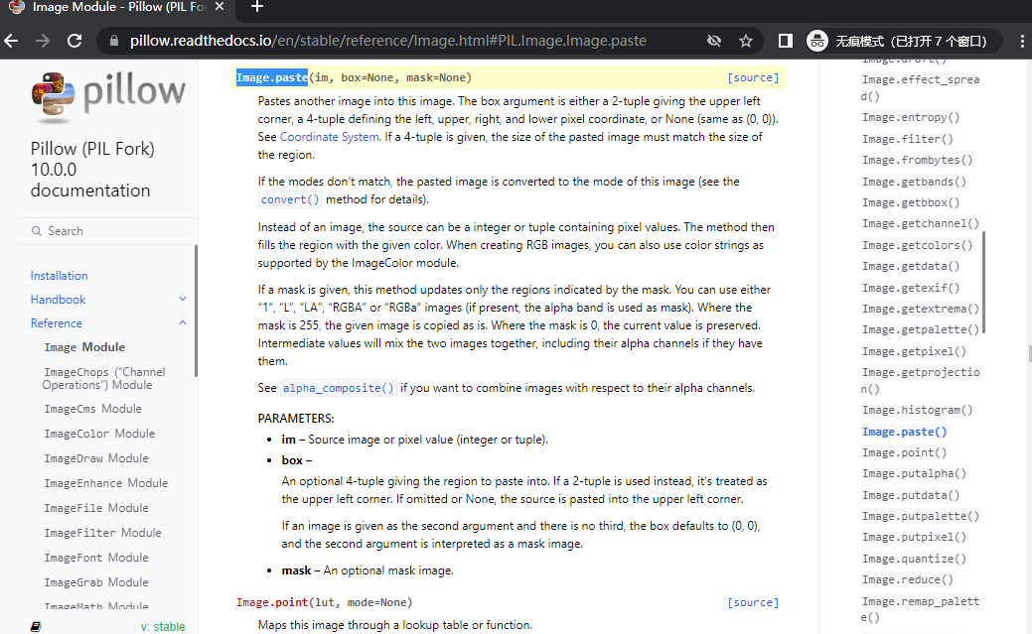Reload the page with the refresh icon
Viewport: 1032px width, 634px height.
tap(74, 41)
